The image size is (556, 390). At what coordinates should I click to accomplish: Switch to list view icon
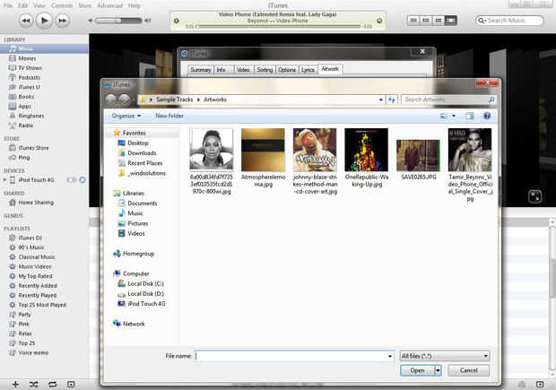(413, 21)
